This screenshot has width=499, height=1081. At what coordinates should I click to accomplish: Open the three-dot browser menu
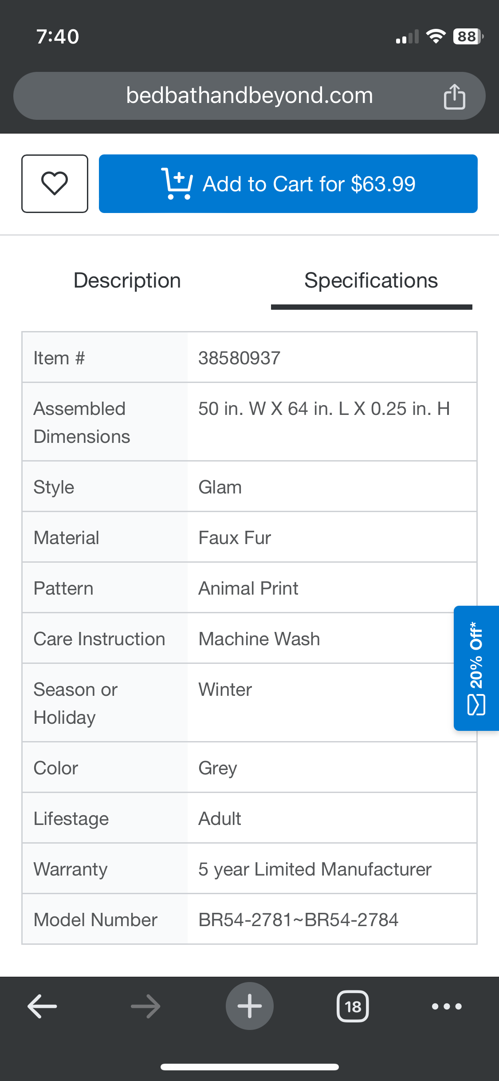tap(447, 1006)
